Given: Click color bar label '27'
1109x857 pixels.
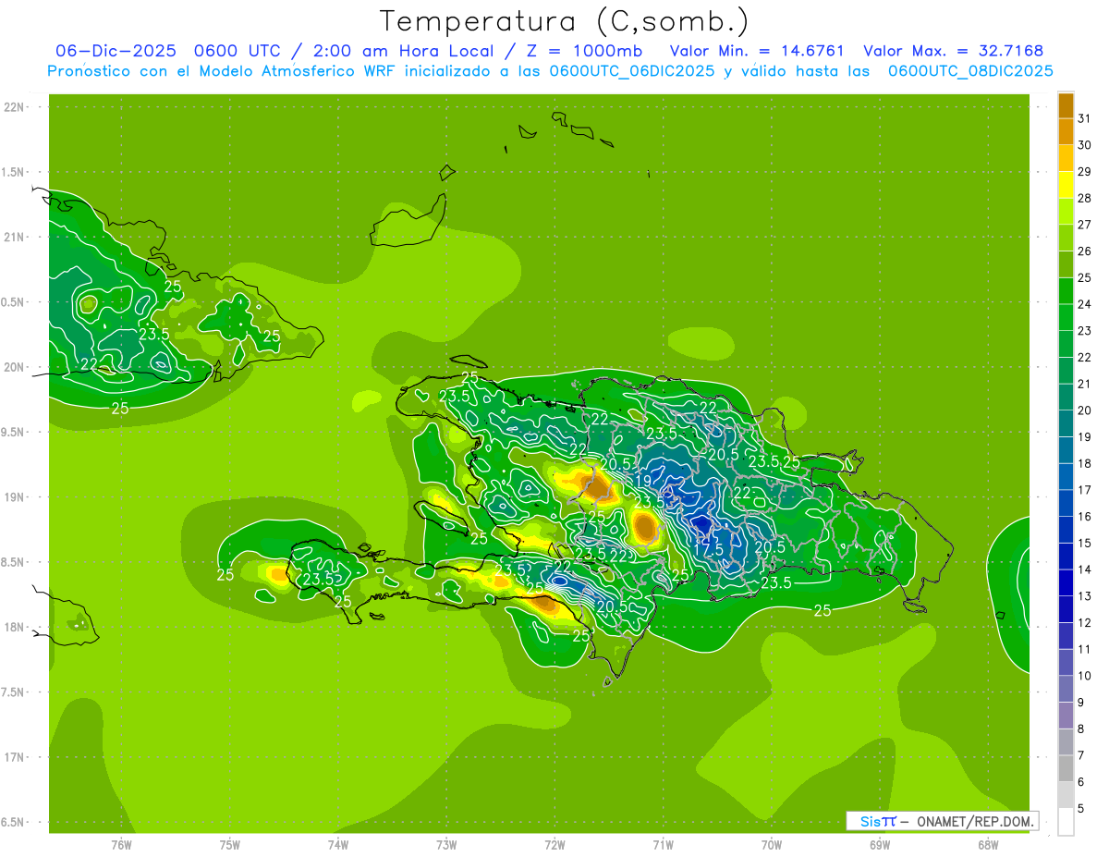Looking at the screenshot, I should tap(1084, 225).
